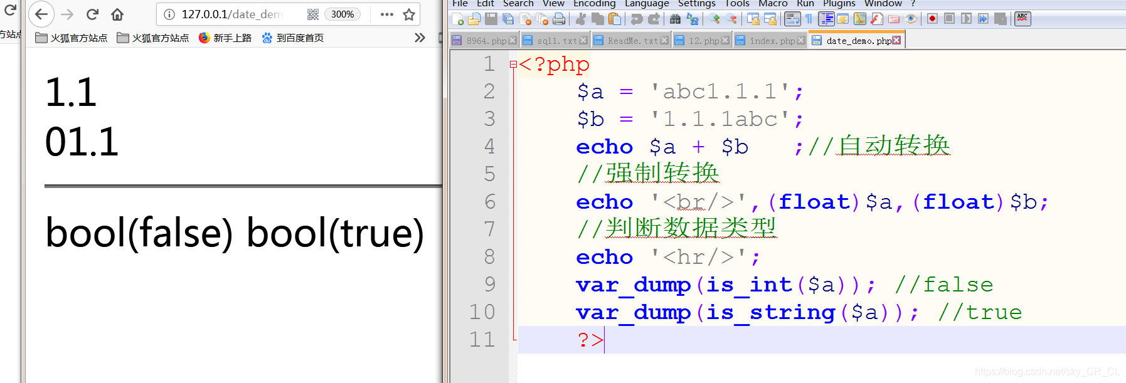Start macro recording red button
This screenshot has height=383, width=1126.
pos(933,19)
